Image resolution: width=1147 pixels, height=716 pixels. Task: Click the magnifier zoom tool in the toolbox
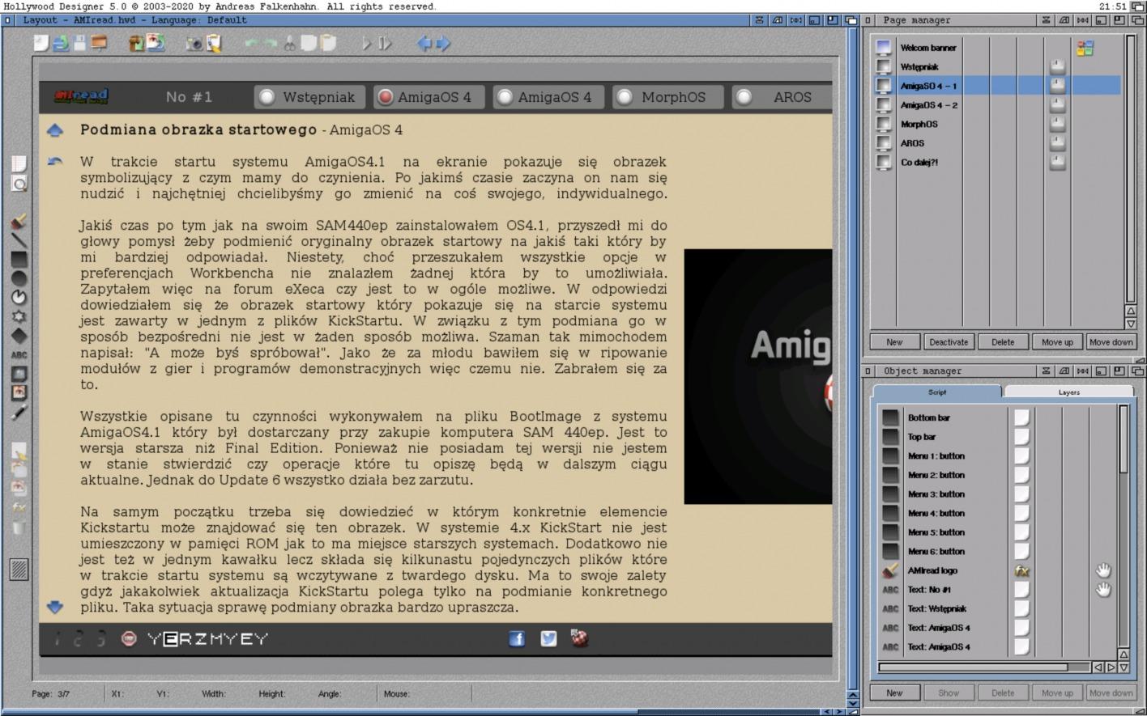[19, 184]
